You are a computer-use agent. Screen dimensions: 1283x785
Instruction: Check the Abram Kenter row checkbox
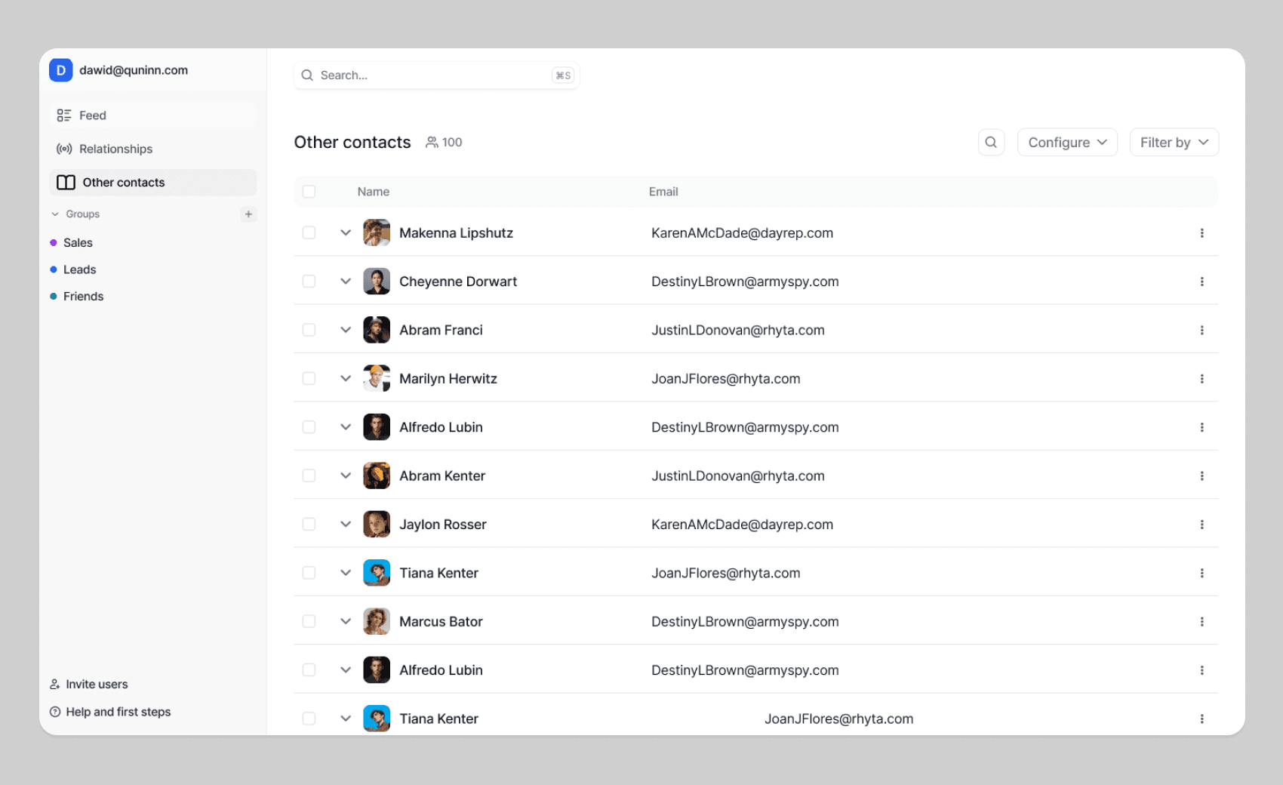[x=309, y=476]
